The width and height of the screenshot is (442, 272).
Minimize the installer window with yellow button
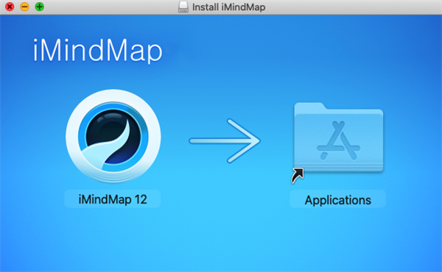[x=24, y=7]
